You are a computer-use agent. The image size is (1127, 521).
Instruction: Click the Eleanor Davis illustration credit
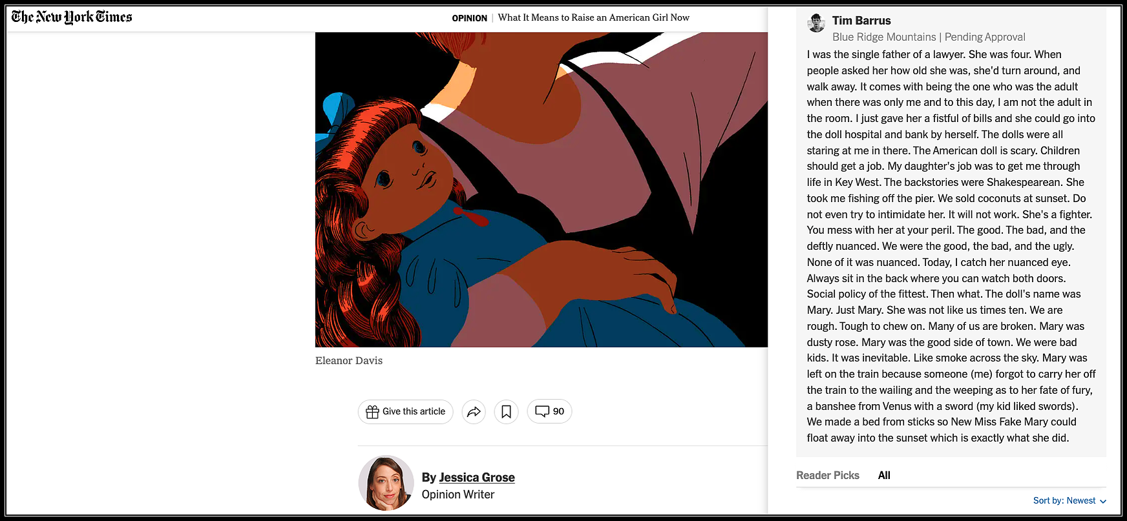coord(349,361)
